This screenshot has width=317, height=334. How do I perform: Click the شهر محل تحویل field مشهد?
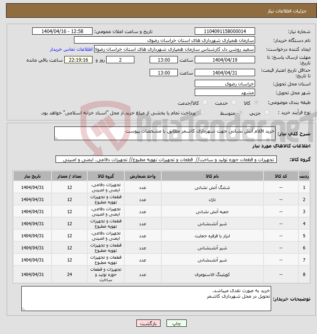224,92
